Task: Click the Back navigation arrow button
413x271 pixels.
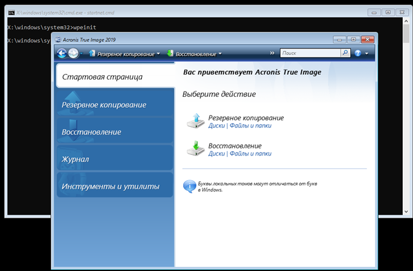Action: 62,54
